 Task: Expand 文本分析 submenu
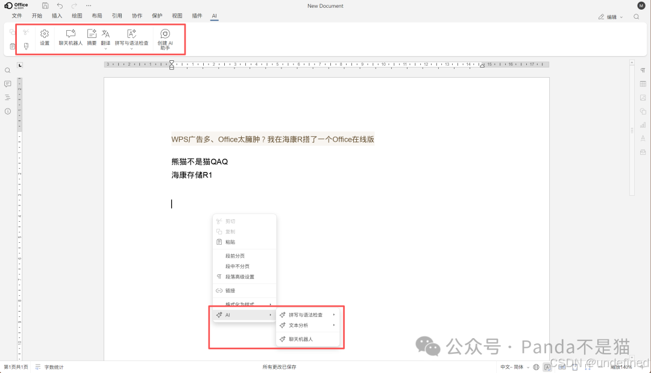308,325
